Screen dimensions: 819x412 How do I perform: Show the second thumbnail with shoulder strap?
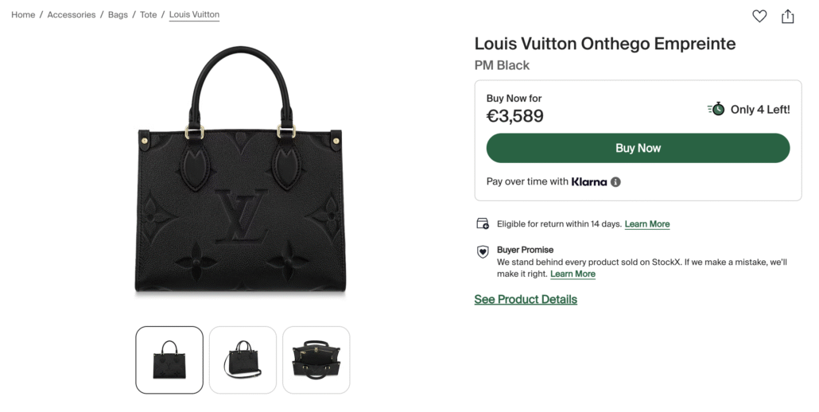point(243,360)
